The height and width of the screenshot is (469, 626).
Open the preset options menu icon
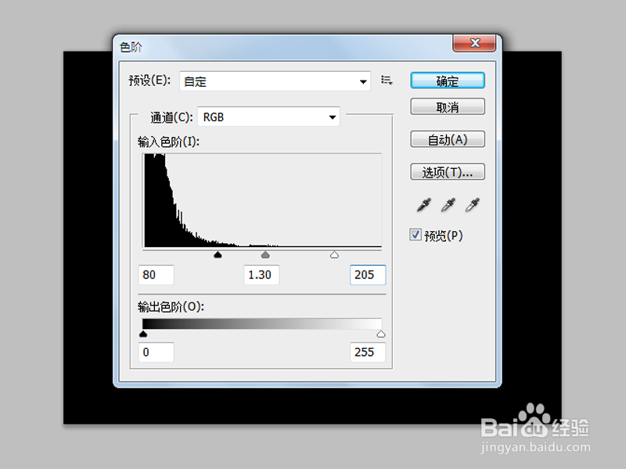click(x=387, y=81)
